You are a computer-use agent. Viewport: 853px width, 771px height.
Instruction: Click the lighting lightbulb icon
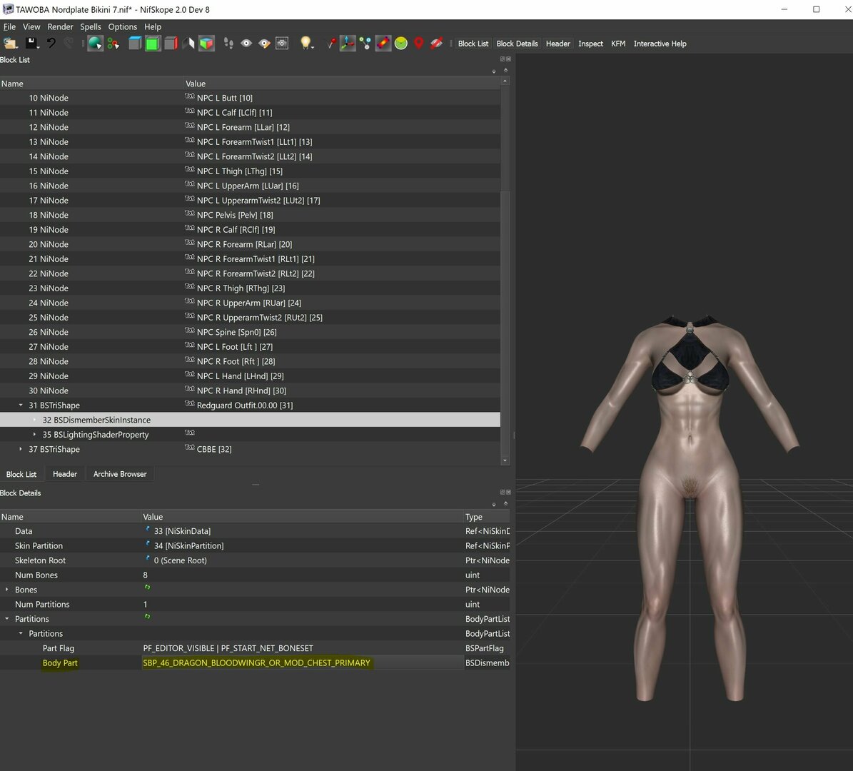tap(306, 44)
